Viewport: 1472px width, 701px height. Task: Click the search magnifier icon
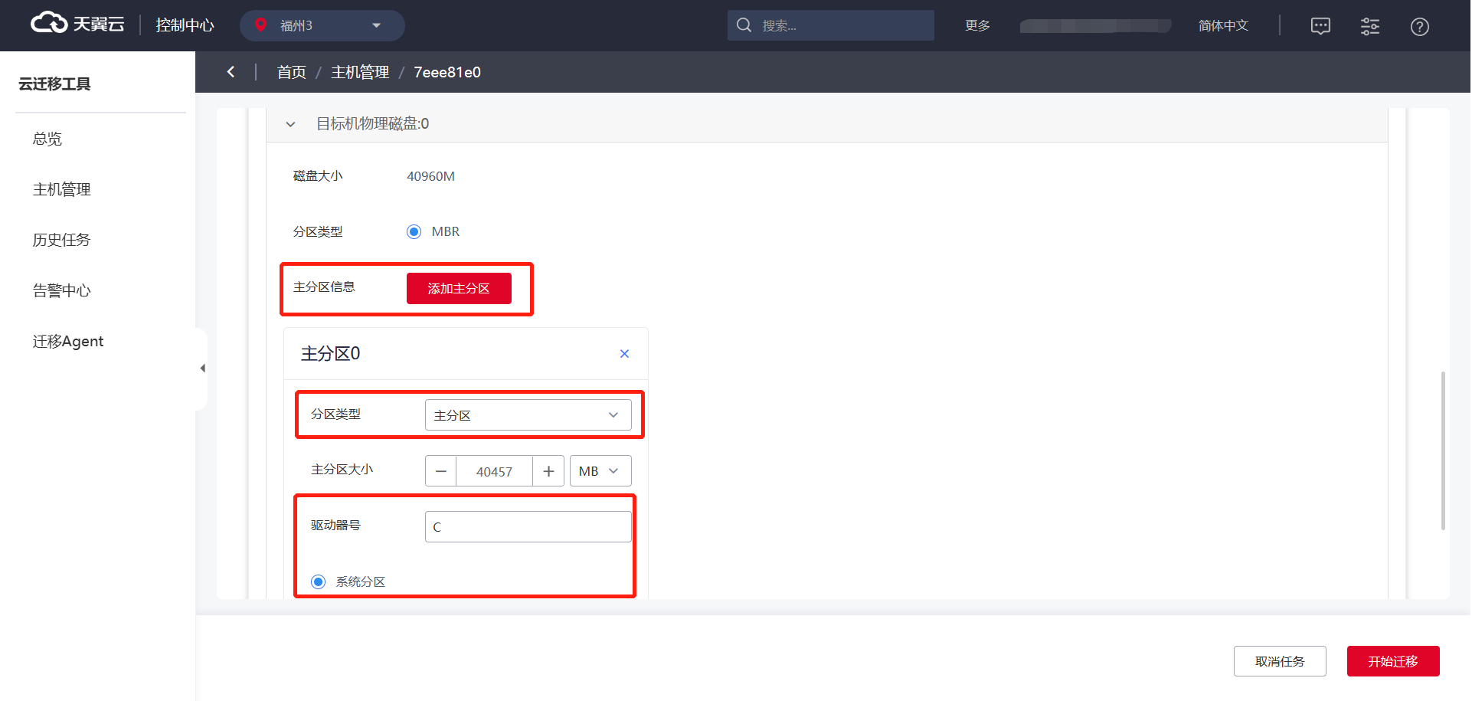[744, 25]
